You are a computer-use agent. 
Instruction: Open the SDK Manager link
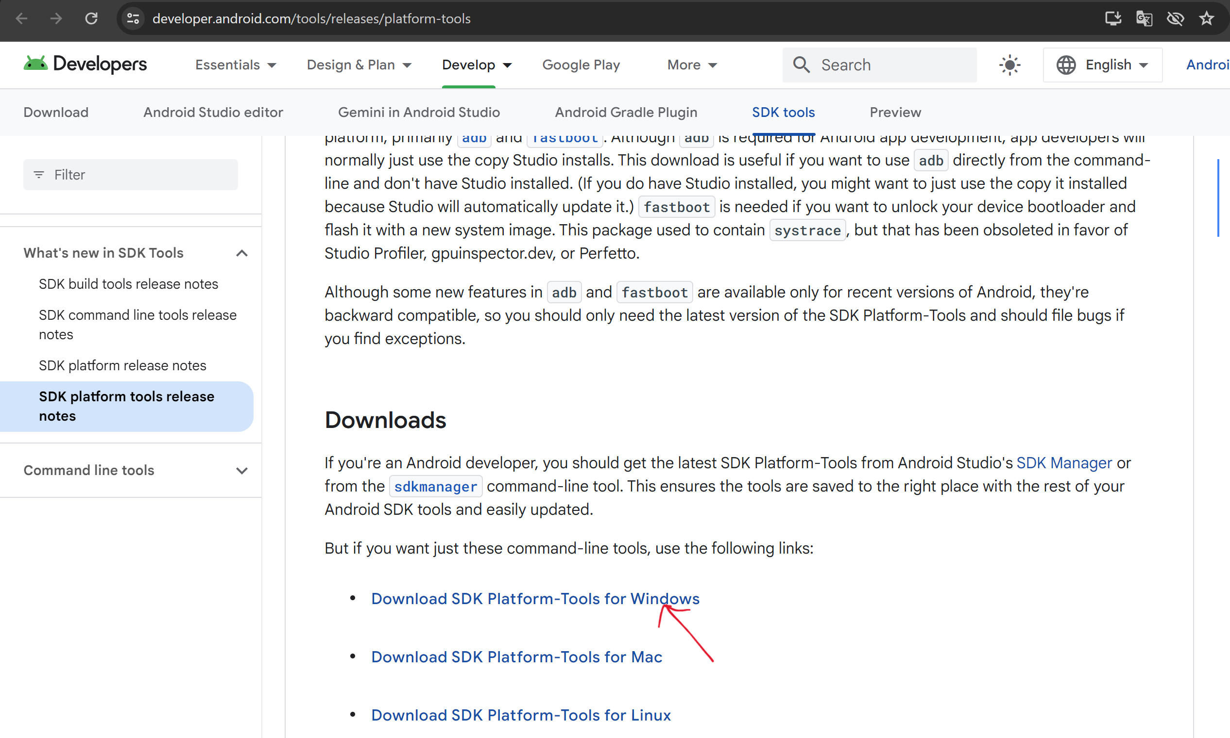(1064, 463)
